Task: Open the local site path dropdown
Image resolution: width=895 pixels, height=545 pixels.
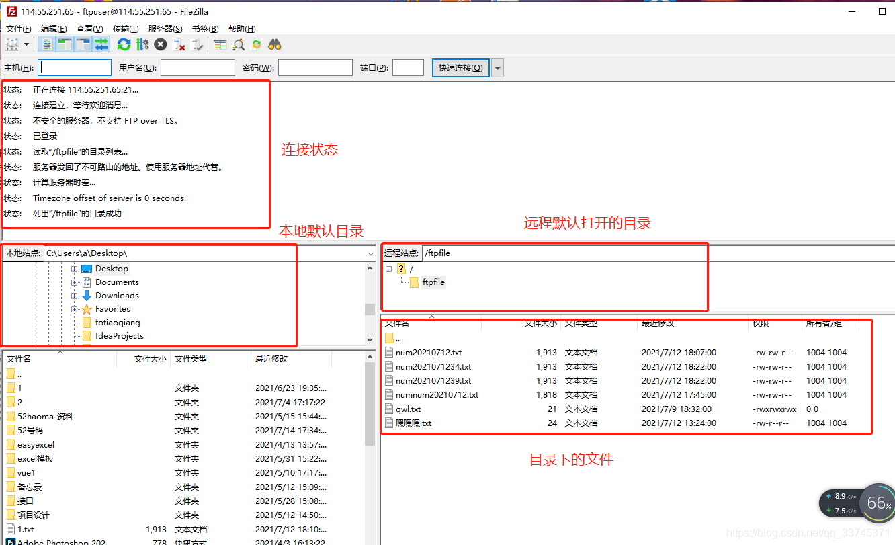Action: (370, 253)
